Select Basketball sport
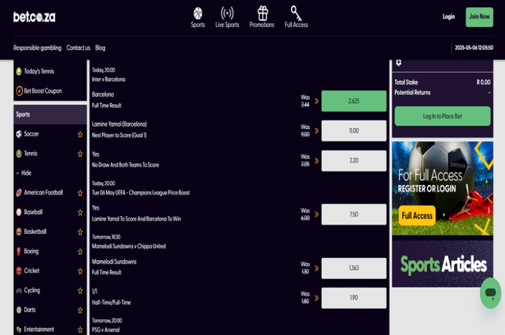This screenshot has height=335, width=505. pyautogui.click(x=35, y=231)
